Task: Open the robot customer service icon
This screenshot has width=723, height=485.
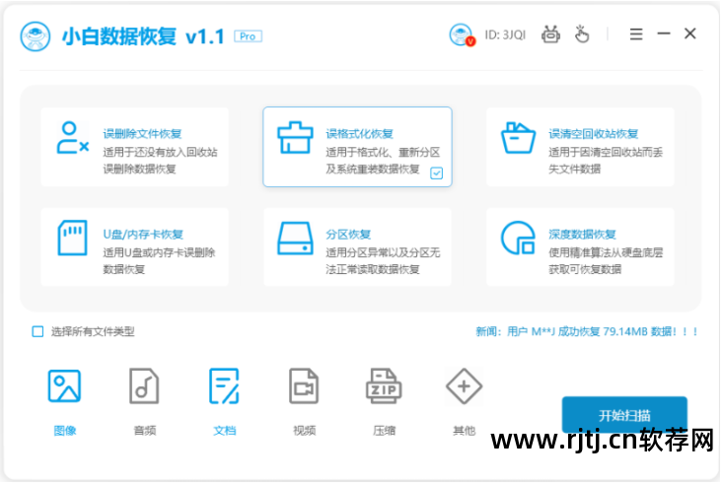Action: click(x=550, y=35)
